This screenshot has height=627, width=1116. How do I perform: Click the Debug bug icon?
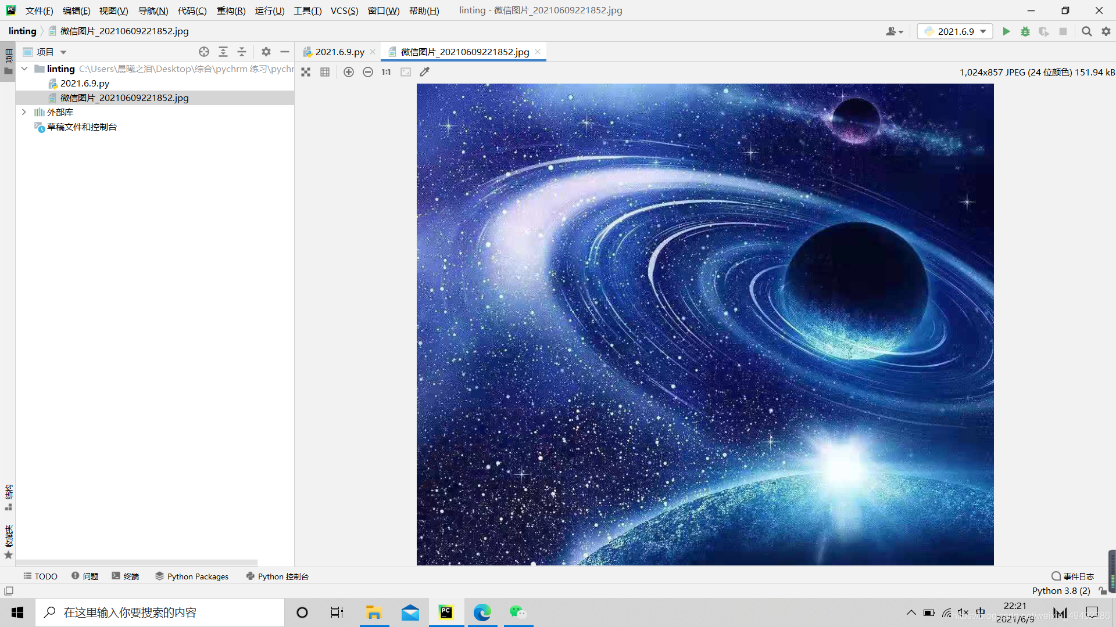coord(1025,31)
